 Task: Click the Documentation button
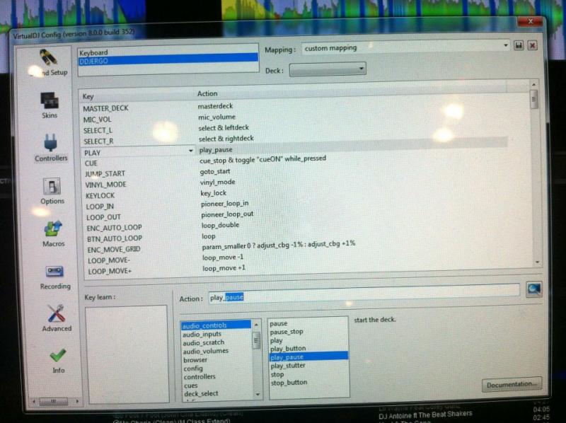point(512,385)
